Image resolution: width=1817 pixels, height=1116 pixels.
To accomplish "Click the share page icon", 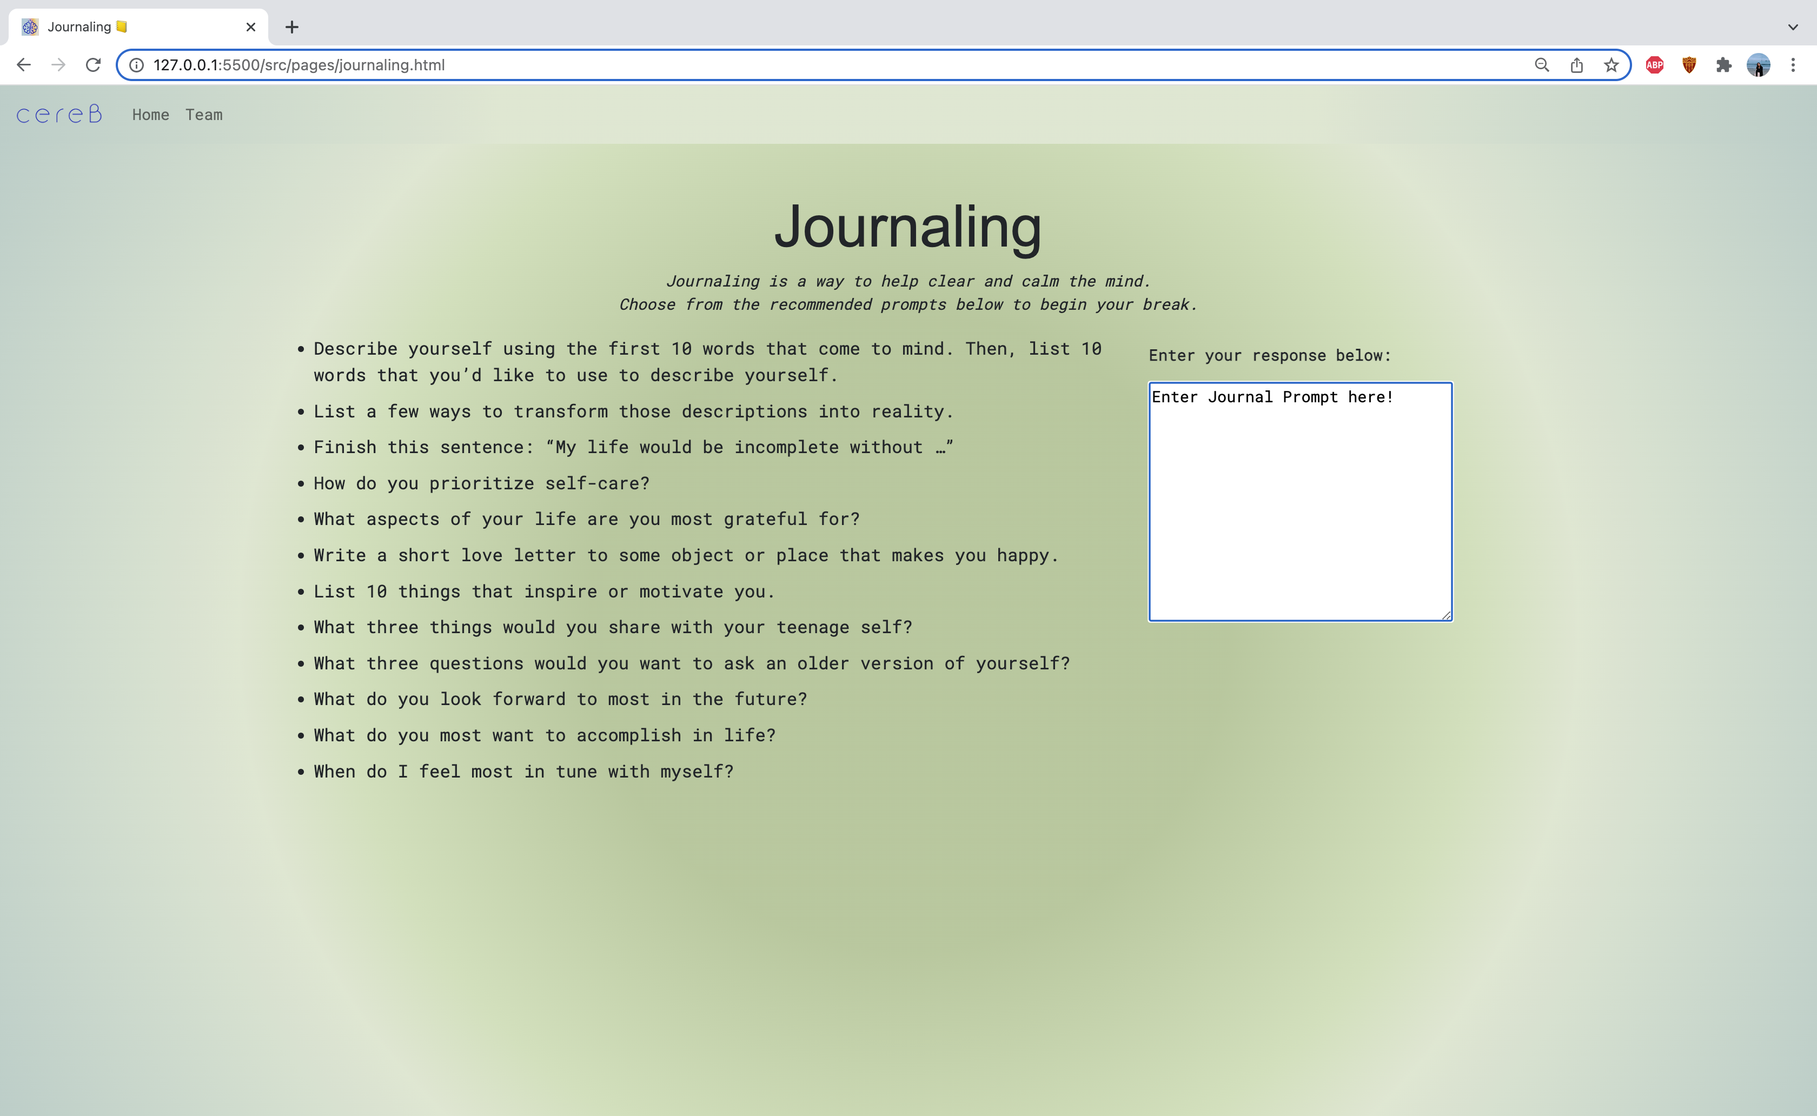I will 1576,65.
